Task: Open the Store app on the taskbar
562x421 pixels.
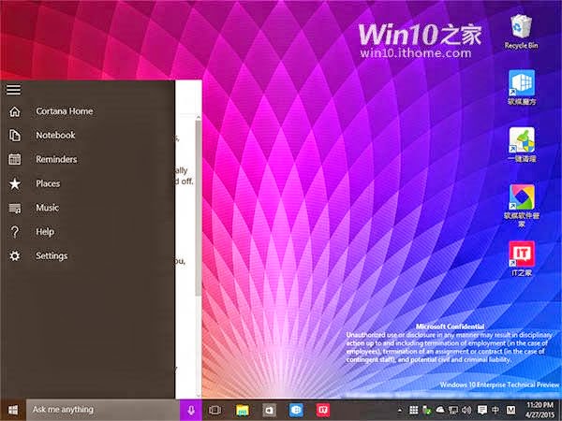Action: tap(269, 410)
